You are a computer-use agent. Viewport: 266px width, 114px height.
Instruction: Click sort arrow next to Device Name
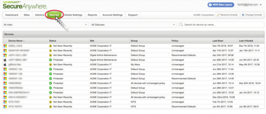coord(24,41)
